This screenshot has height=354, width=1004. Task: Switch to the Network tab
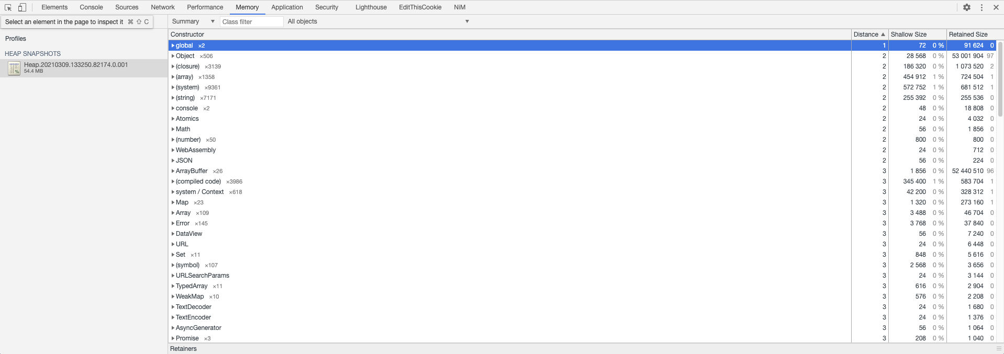click(162, 7)
